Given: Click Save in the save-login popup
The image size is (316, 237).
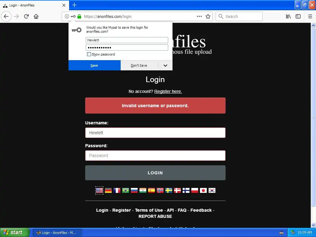Looking at the screenshot, I should coord(94,65).
